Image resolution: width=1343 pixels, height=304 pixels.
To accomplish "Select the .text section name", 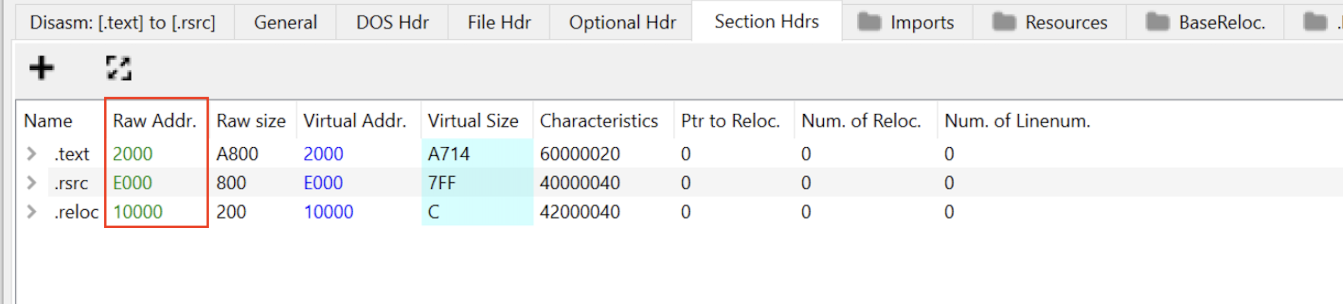I will click(x=72, y=154).
